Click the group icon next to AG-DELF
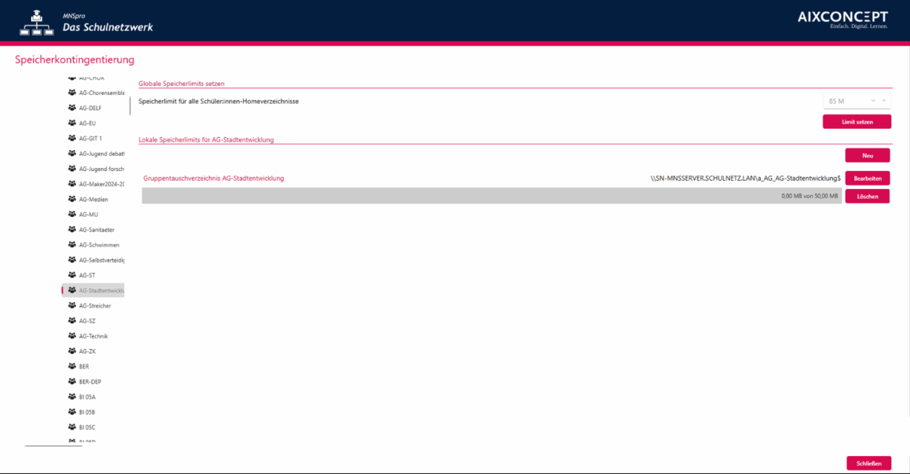The image size is (910, 474). tap(72, 108)
